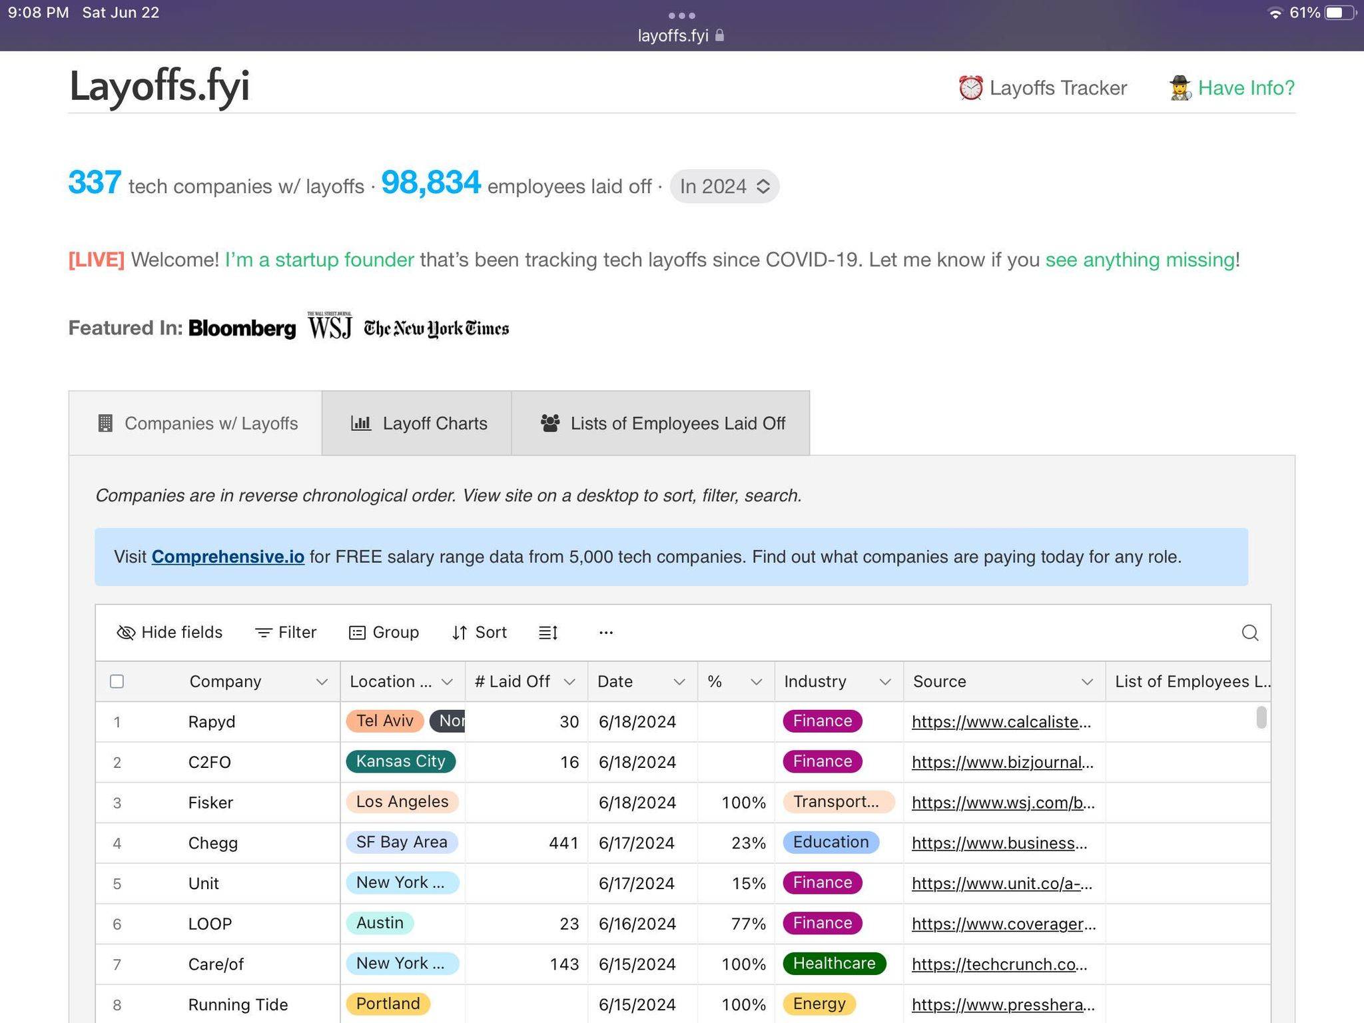
Task: Open Unit's unit.co source link
Action: pyautogui.click(x=1002, y=884)
